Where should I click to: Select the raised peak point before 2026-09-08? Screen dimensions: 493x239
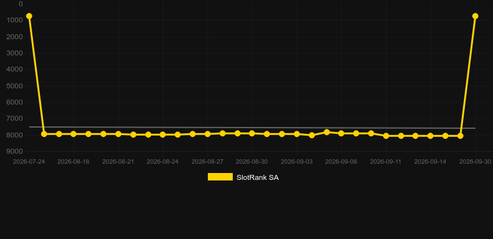(326, 132)
